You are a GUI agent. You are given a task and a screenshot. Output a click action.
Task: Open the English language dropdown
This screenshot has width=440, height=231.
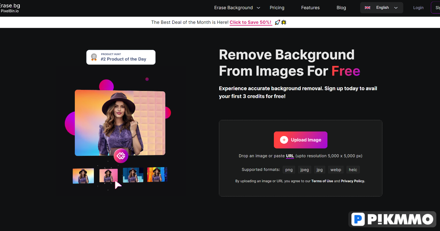click(x=382, y=8)
